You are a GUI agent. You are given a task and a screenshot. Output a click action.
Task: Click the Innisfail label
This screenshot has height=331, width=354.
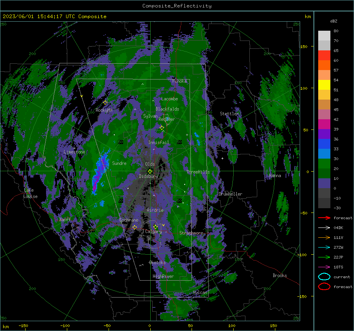coord(159,142)
